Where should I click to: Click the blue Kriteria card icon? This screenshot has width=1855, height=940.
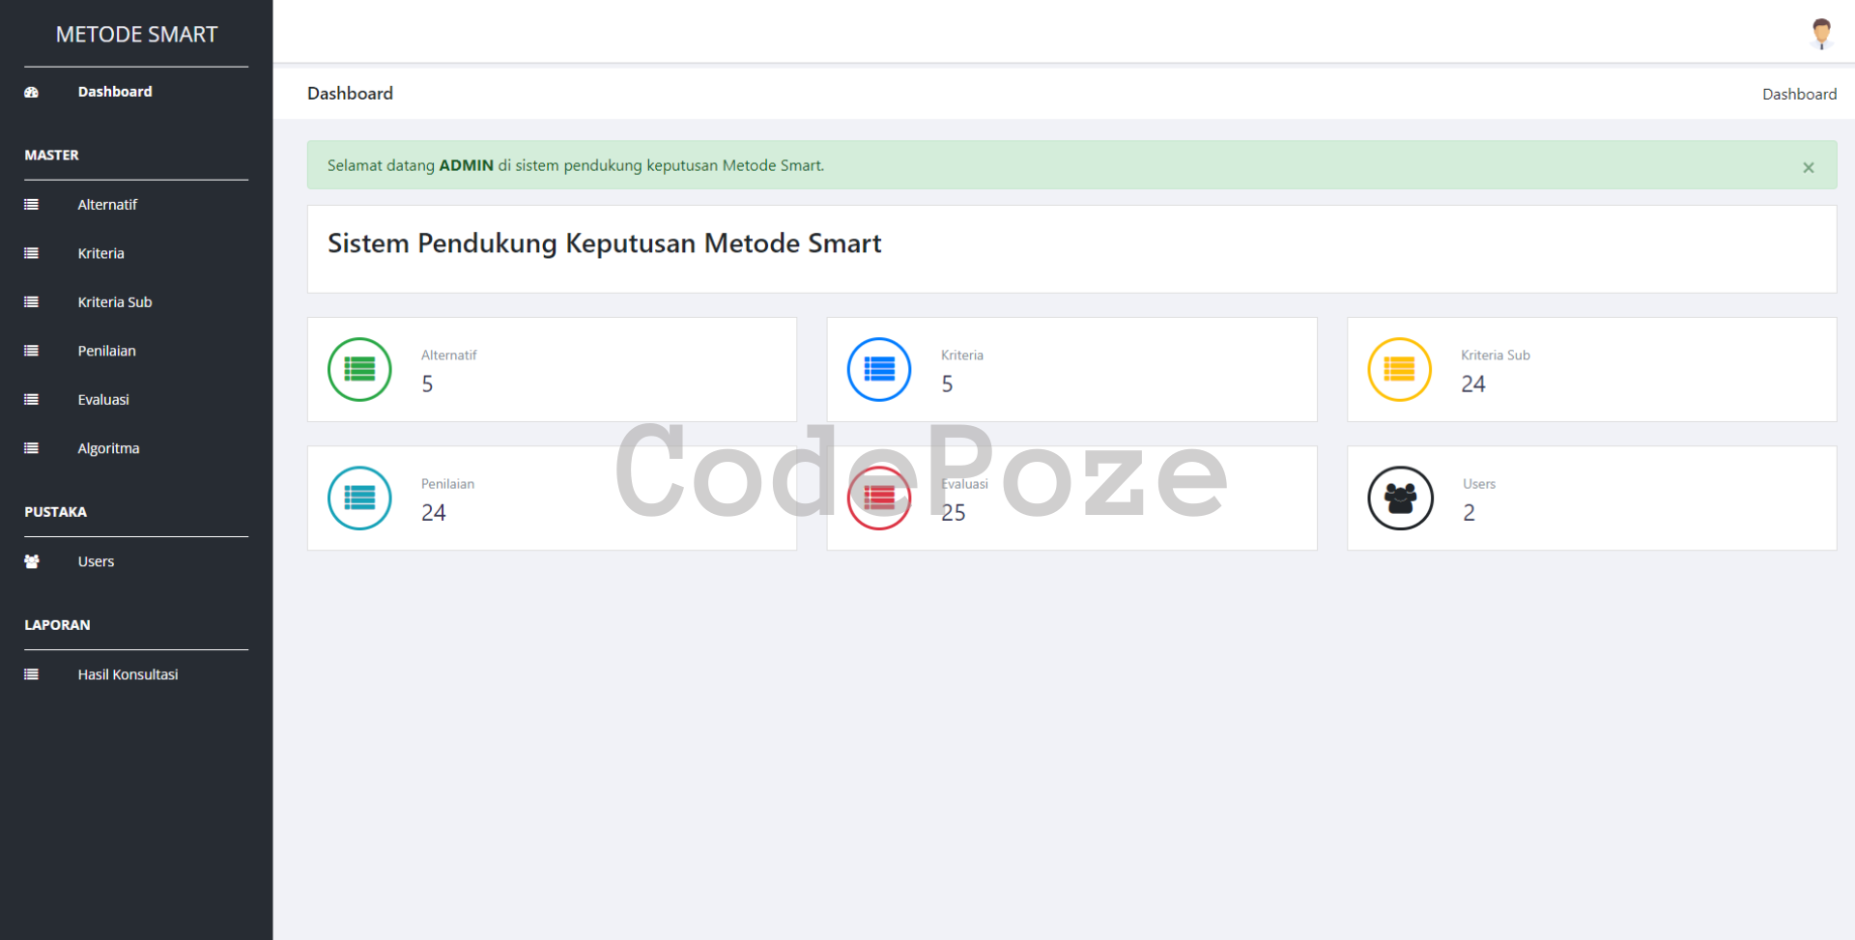(879, 369)
